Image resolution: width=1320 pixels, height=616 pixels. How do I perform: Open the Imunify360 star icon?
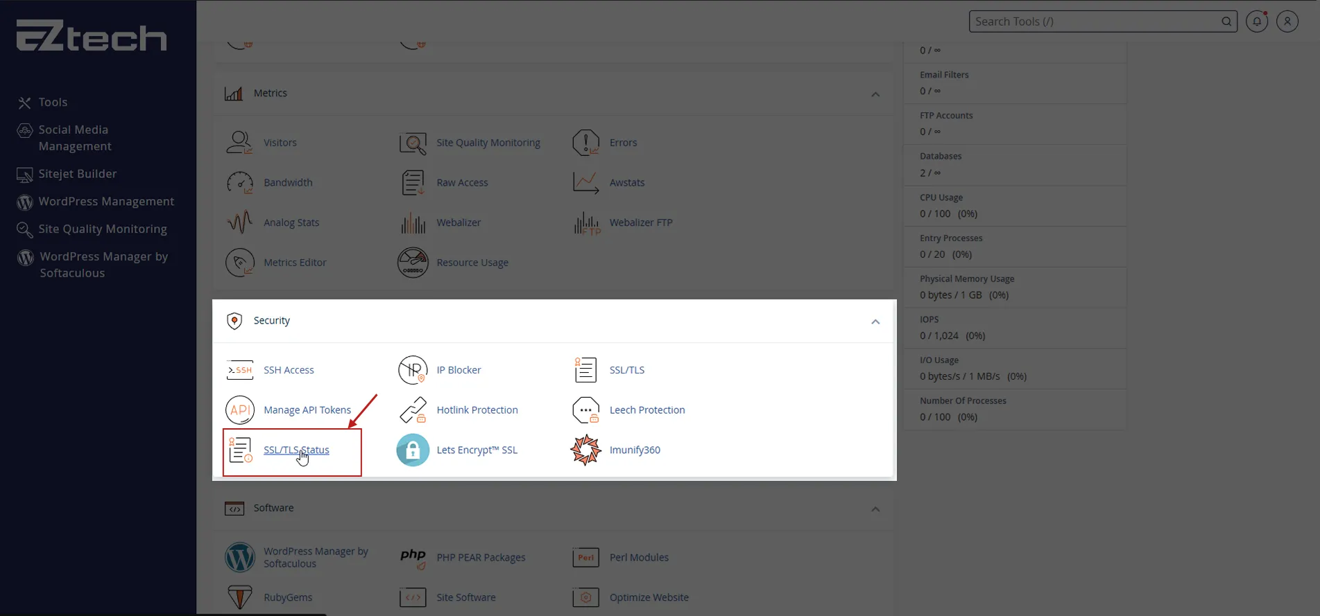[586, 450]
